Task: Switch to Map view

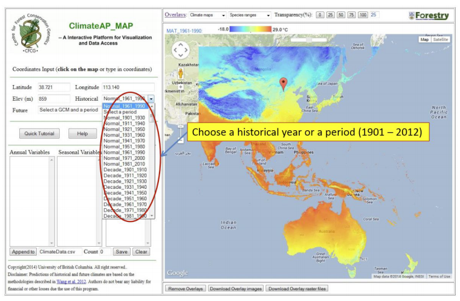Action: point(424,40)
